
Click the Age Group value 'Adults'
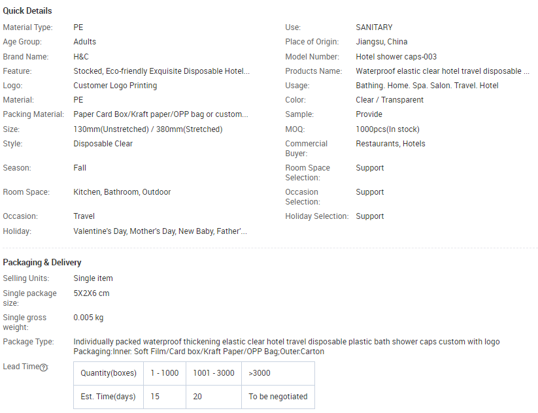tap(85, 42)
